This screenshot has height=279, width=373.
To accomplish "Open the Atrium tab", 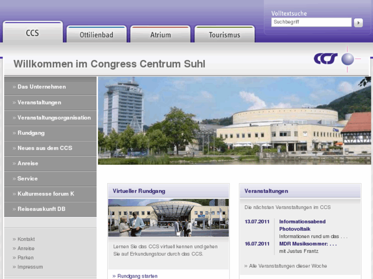I will (x=160, y=34).
